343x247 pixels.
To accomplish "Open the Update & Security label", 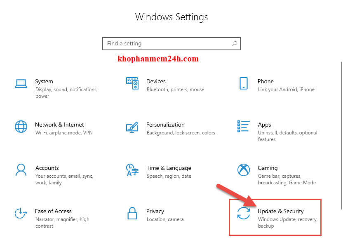I will [x=280, y=211].
